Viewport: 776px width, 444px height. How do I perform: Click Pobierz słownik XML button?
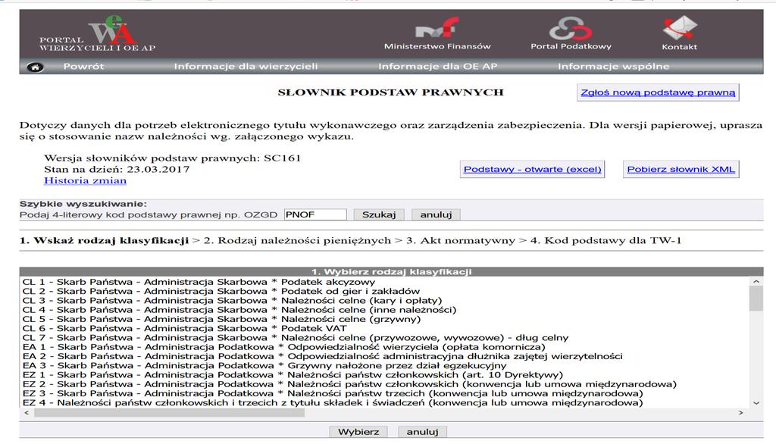click(681, 169)
